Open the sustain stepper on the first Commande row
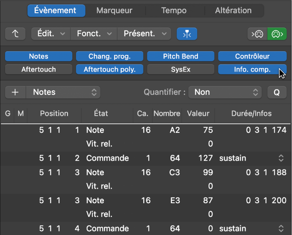Viewport: 292px width, 235px height. tap(281, 158)
